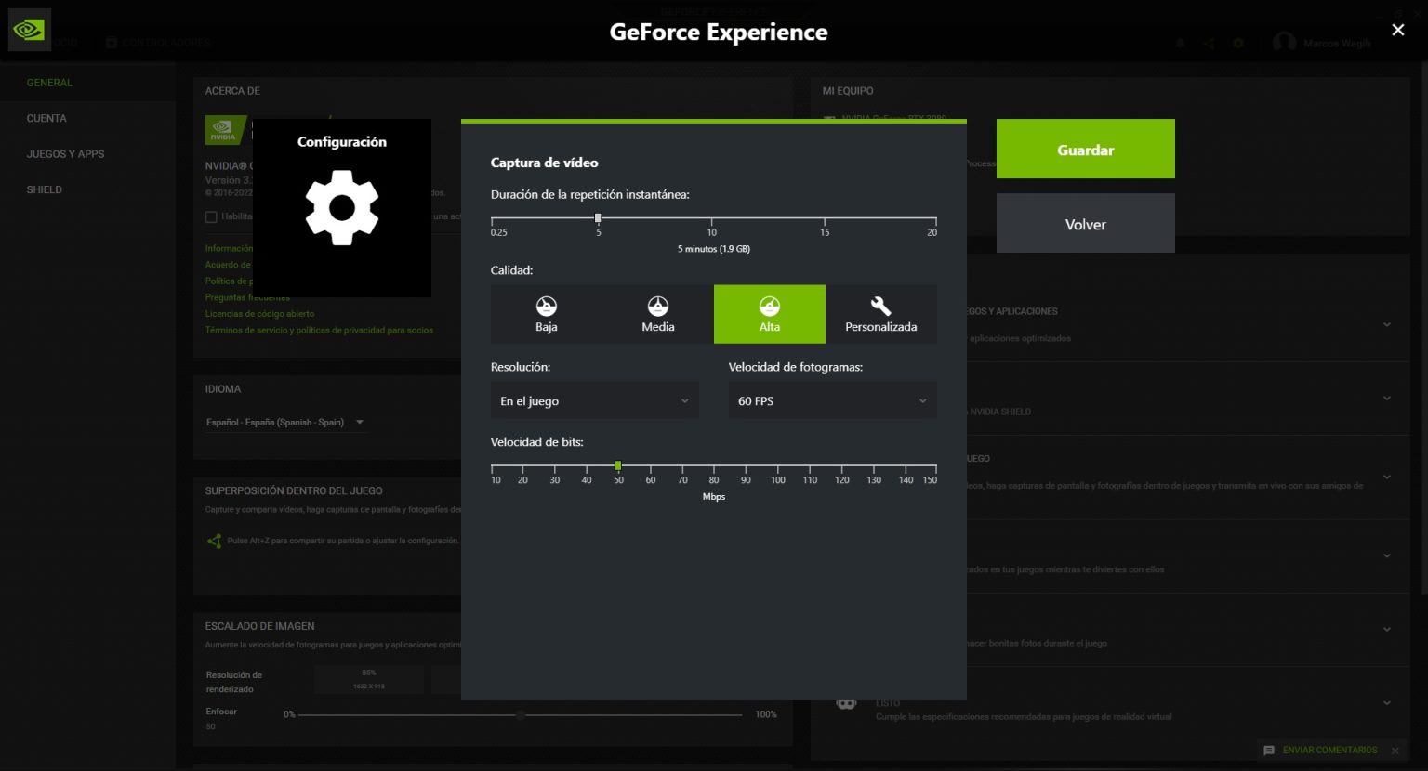Screen dimensions: 1428x771
Task: Select the Baja quality preset icon
Action: 546,307
